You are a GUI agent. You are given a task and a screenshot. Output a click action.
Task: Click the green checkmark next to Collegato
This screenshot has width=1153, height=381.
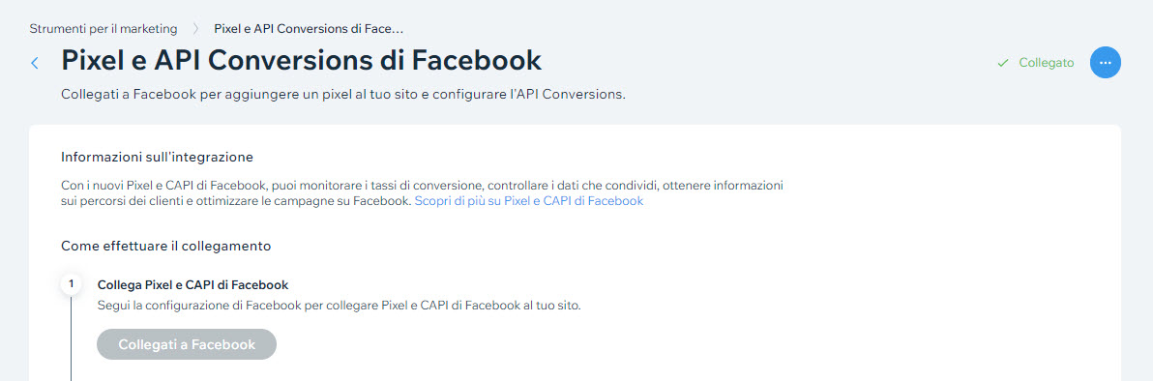click(1002, 63)
